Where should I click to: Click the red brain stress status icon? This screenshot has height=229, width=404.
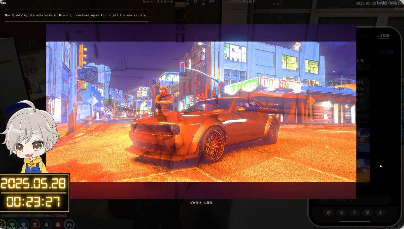point(58,224)
